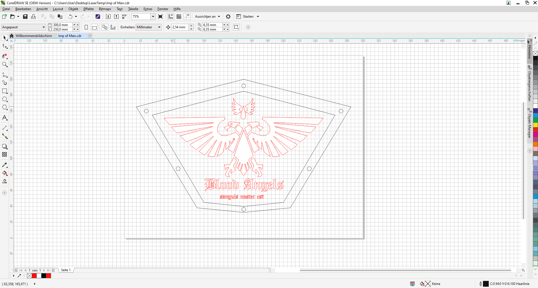Switch to the Willkommensbildschirm tab
This screenshot has height=288, width=538.
34,36
